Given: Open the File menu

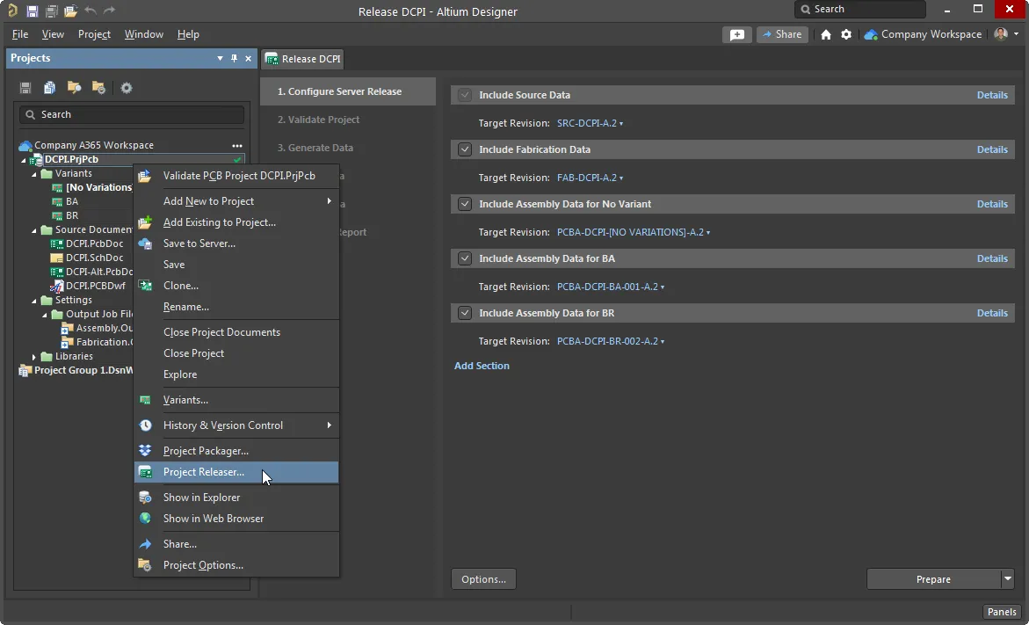Looking at the screenshot, I should [x=19, y=34].
